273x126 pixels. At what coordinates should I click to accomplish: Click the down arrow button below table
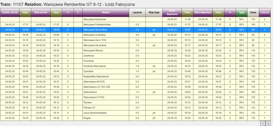(x=263, y=123)
